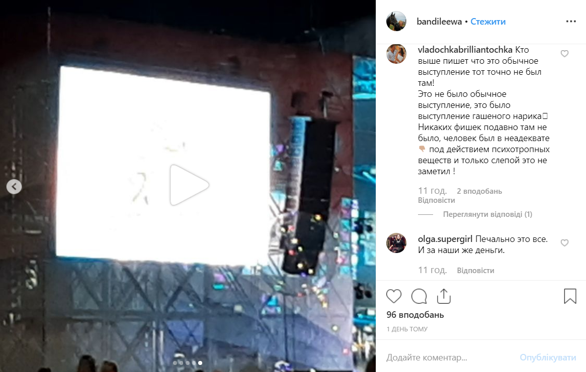Open the three-dot more options menu

[571, 21]
